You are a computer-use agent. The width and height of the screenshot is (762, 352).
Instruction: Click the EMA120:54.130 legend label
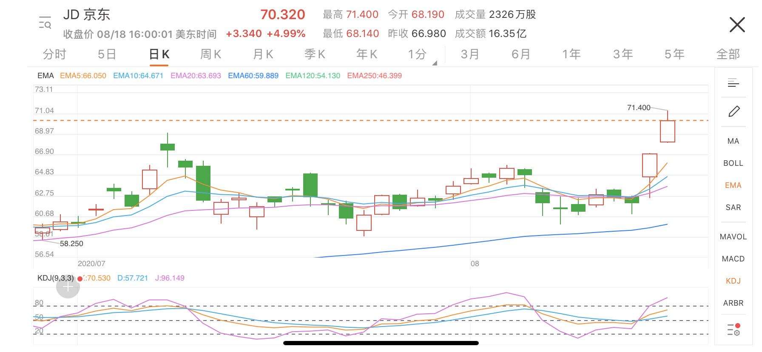click(313, 76)
